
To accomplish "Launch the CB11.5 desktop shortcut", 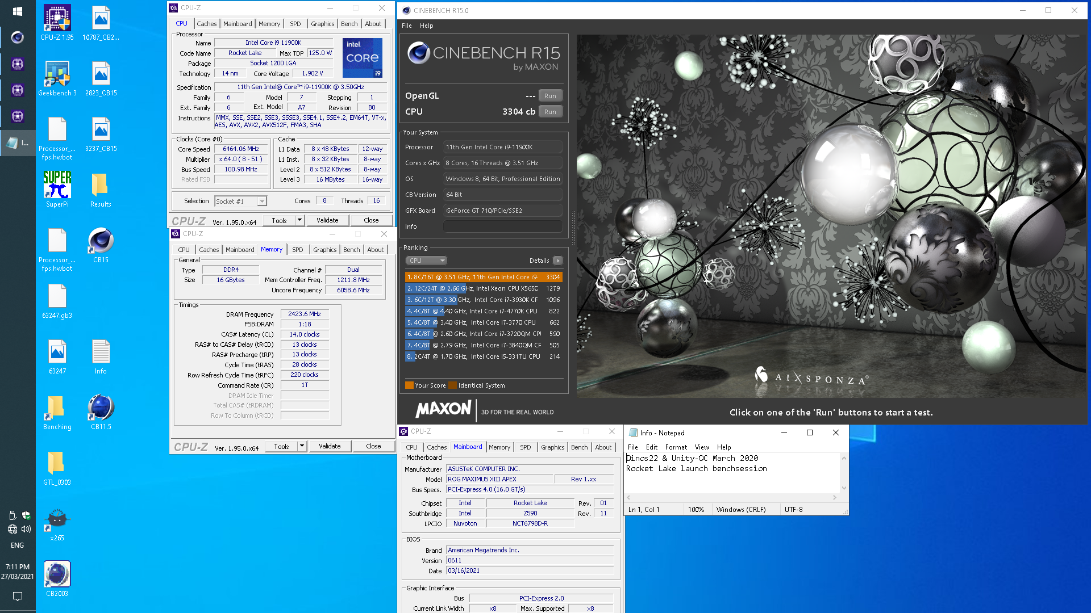I will click(x=101, y=412).
